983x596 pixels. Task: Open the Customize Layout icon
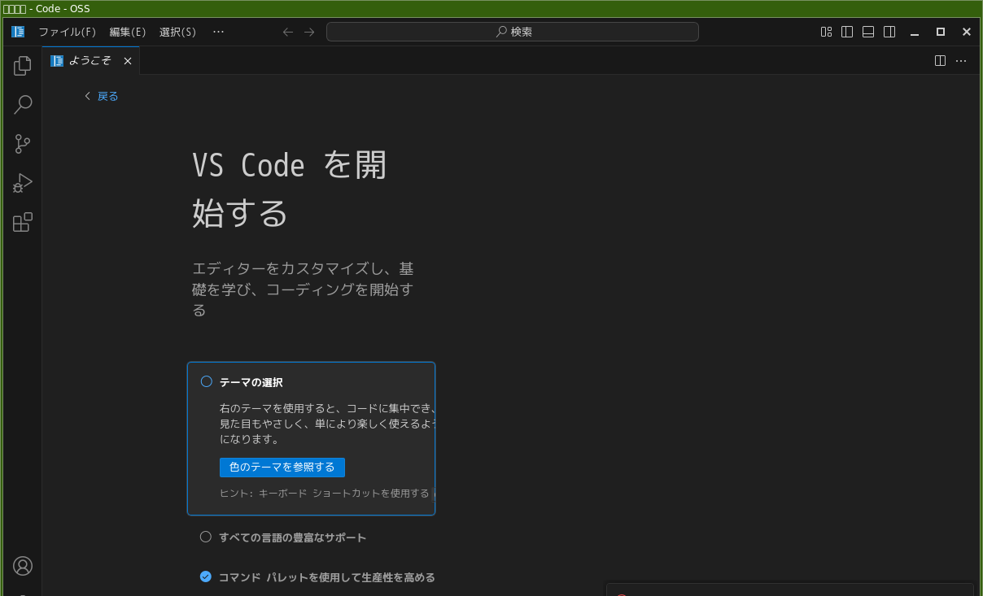(x=826, y=32)
